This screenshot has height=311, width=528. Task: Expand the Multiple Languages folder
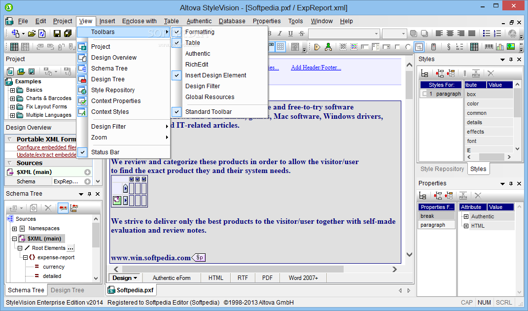[x=12, y=115]
